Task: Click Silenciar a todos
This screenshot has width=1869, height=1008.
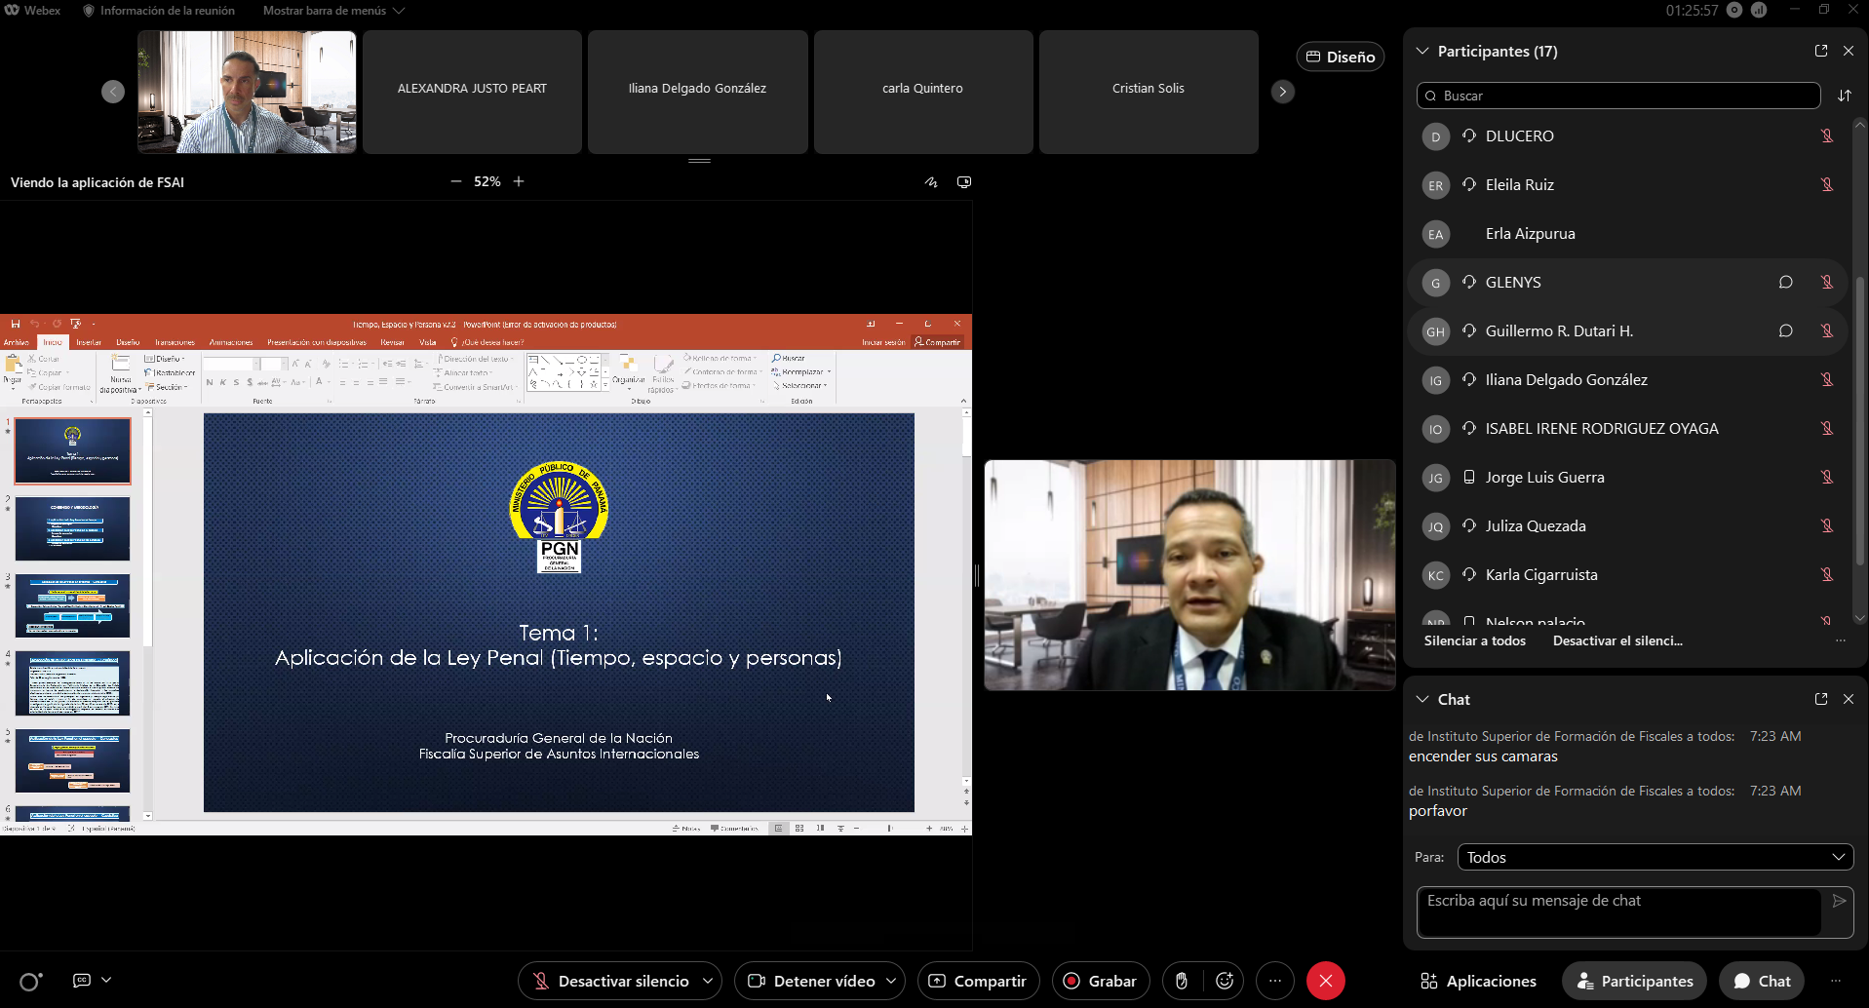Action: 1474,640
